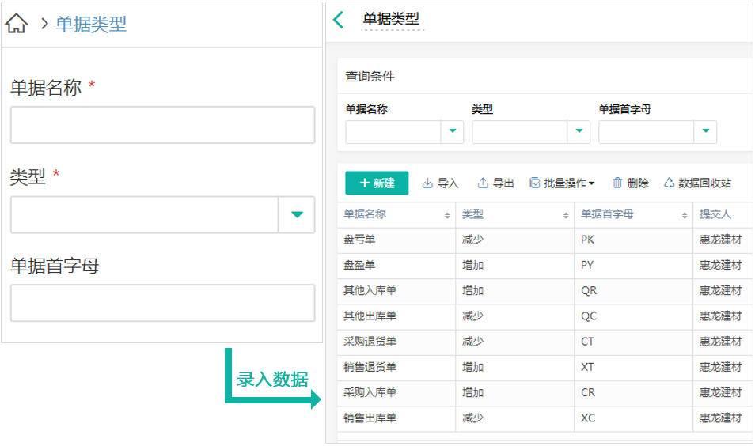
Task: Click the 新建 button
Action: [x=377, y=183]
